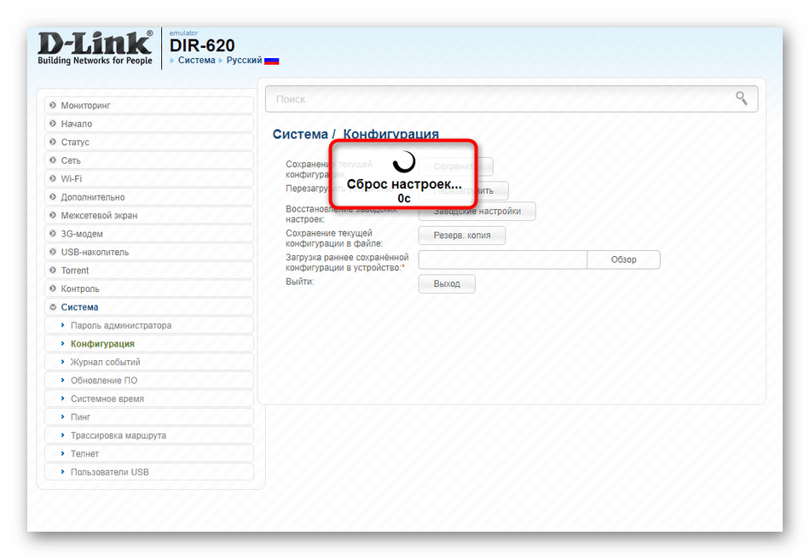Open Трассировка маршрута page

tap(148, 436)
